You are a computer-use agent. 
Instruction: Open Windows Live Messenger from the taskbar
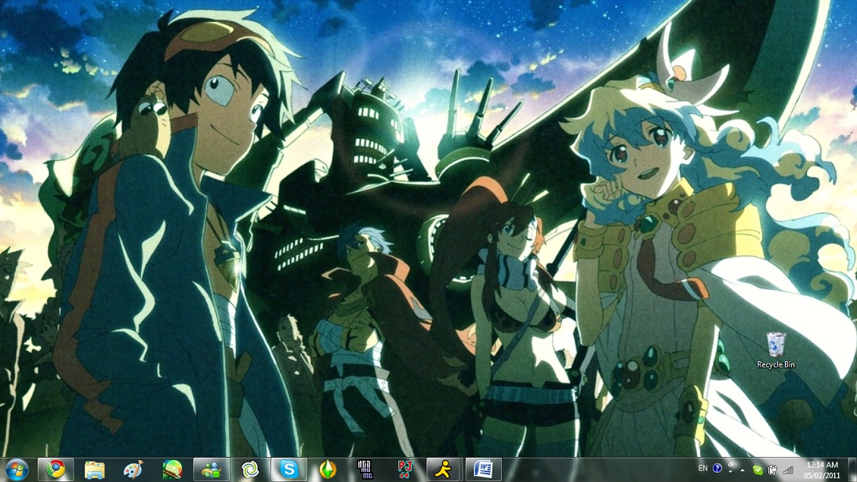pos(211,469)
